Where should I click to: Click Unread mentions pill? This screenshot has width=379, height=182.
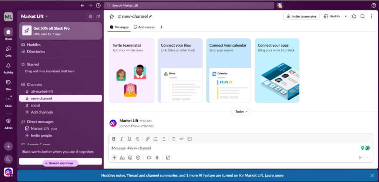[x=60, y=163]
